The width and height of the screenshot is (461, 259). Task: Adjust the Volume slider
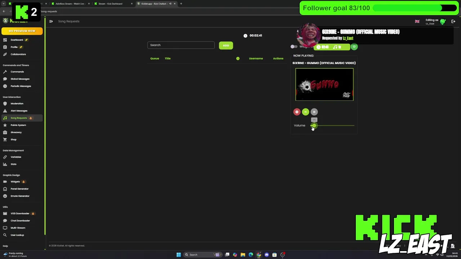tap(332, 126)
